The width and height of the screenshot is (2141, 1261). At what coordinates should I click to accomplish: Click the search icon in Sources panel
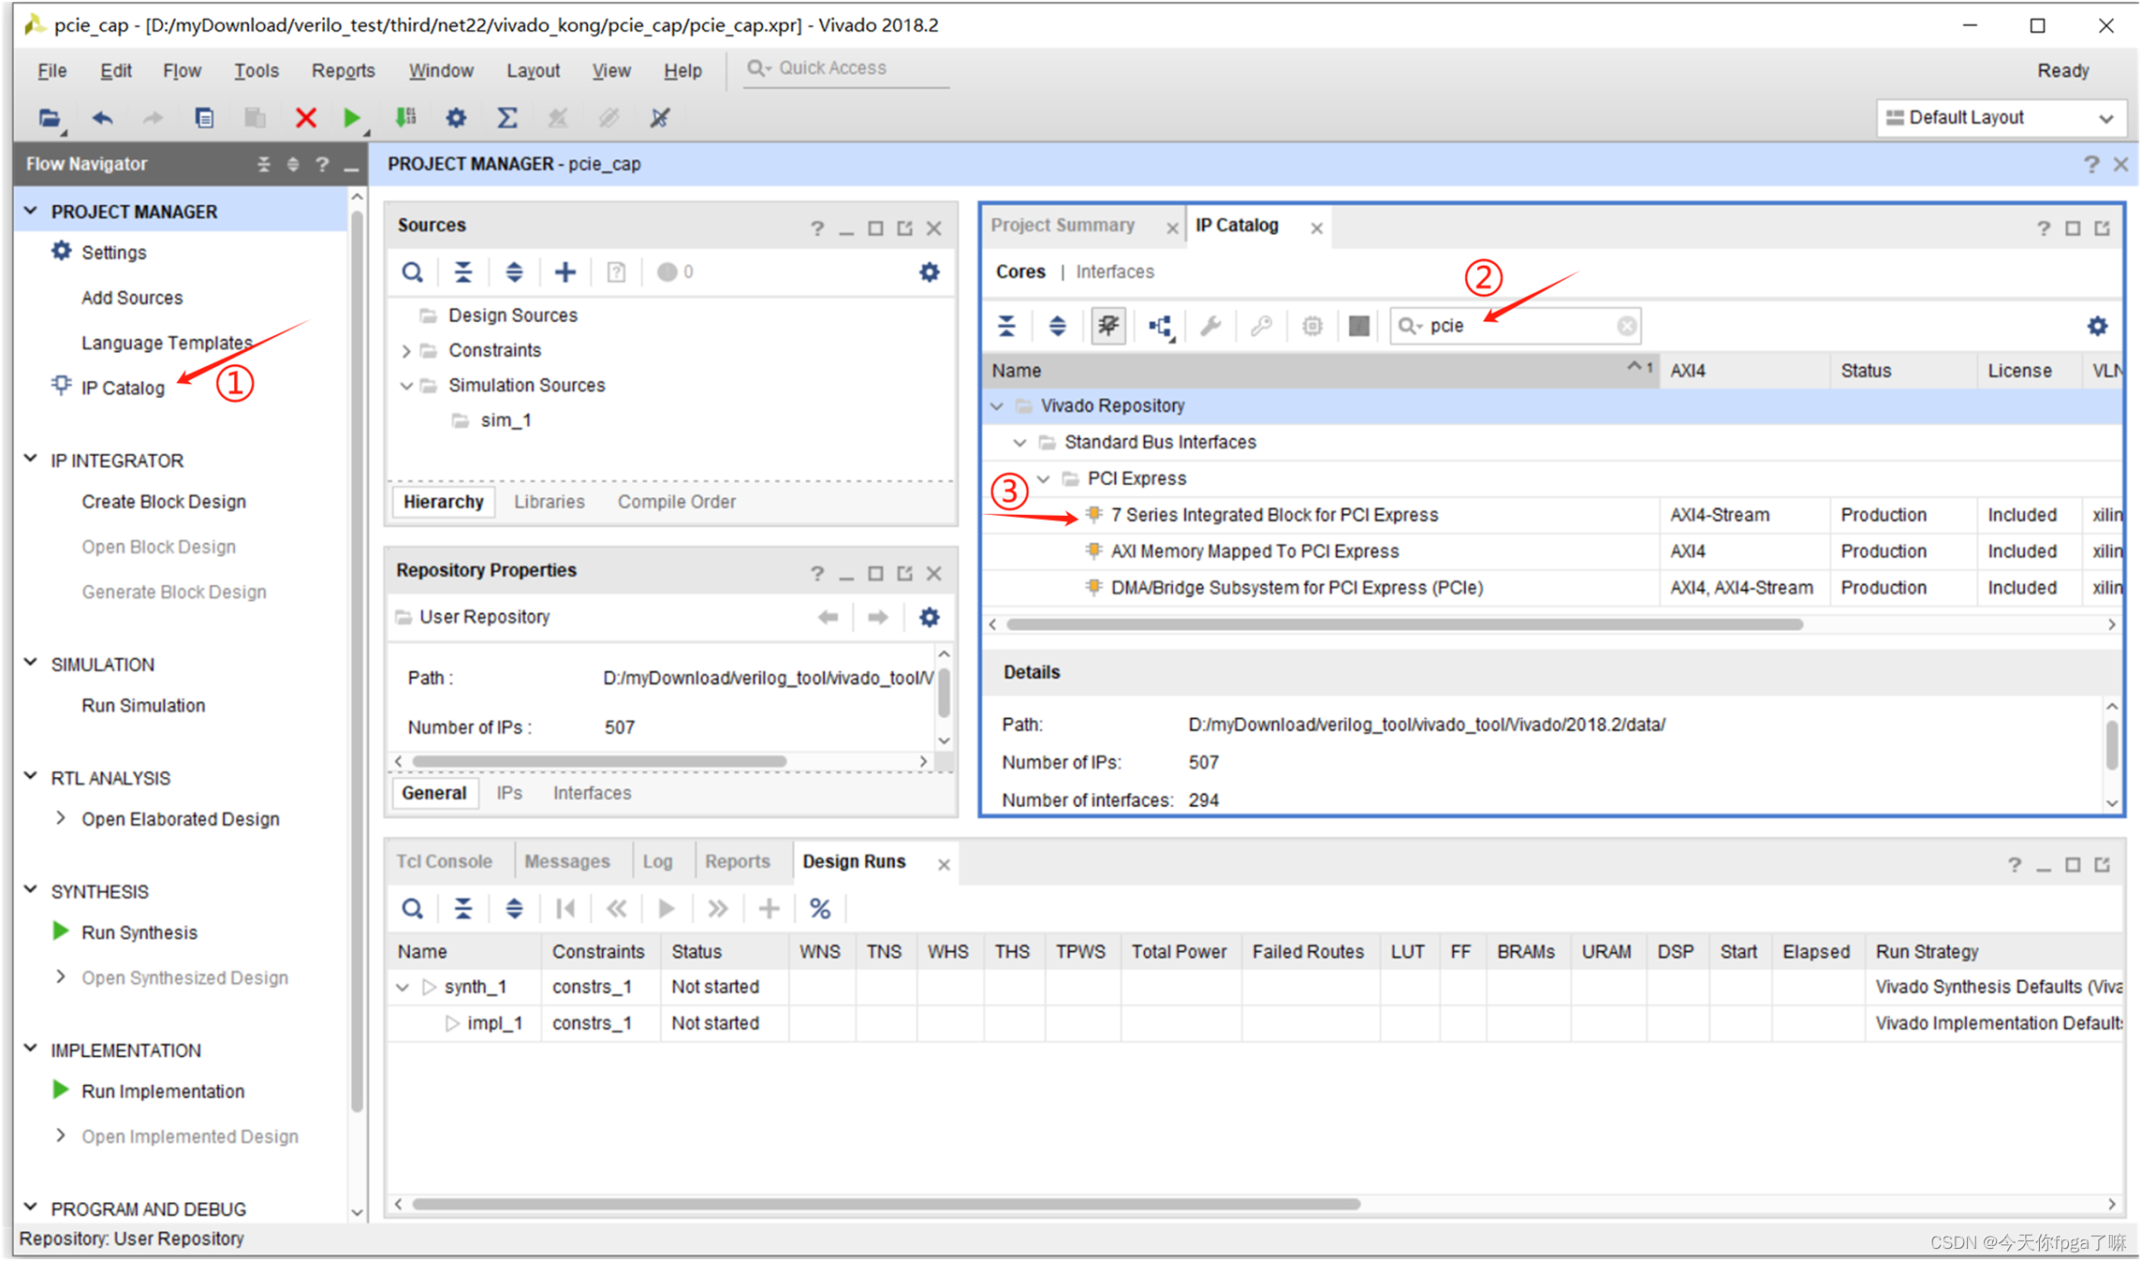pos(413,272)
